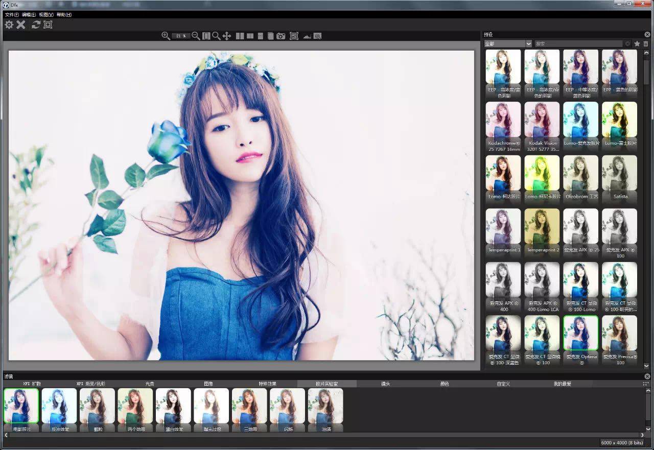Select the 爱克发 Optima preset
Screen dimensions: 654x450
coord(581,340)
